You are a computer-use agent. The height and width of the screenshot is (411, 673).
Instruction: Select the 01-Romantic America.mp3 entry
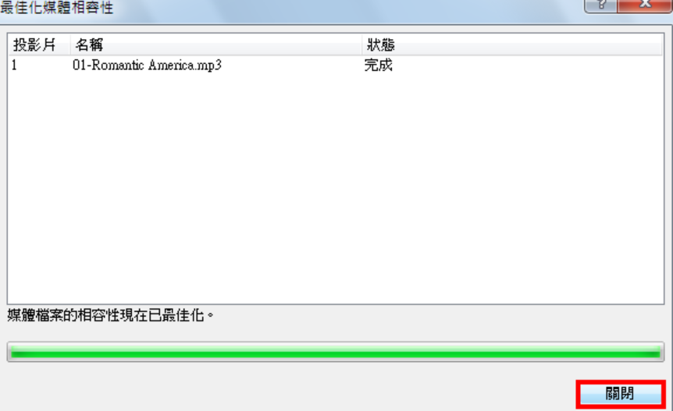coord(147,66)
